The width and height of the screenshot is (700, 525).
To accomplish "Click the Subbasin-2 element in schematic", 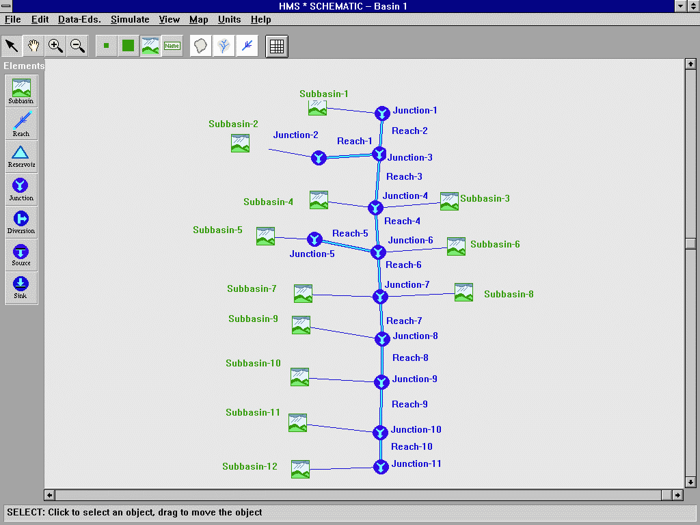I will point(240,143).
